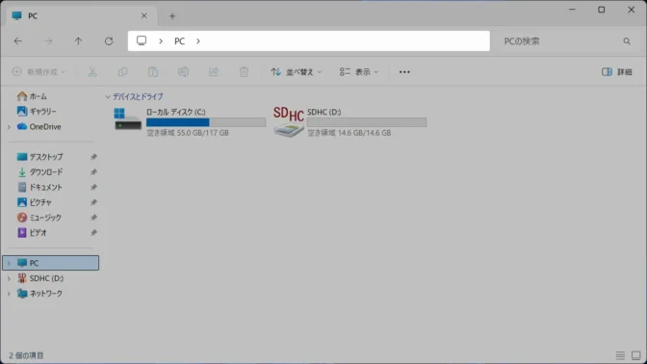Click the Rename icon in toolbar
Screen dimensions: 647x364
(x=183, y=72)
